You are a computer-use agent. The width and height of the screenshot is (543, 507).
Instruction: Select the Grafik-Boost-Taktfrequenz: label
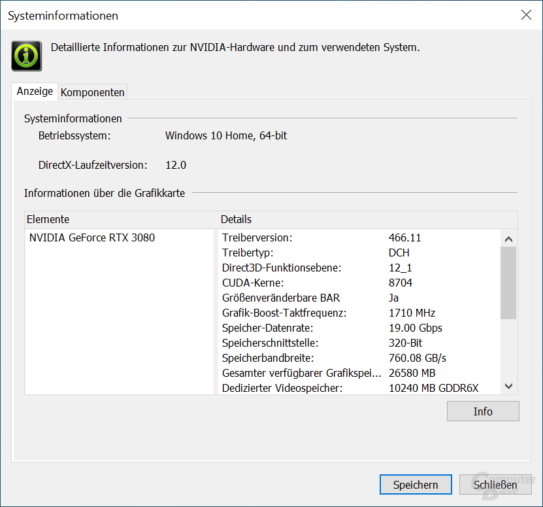pyautogui.click(x=284, y=313)
